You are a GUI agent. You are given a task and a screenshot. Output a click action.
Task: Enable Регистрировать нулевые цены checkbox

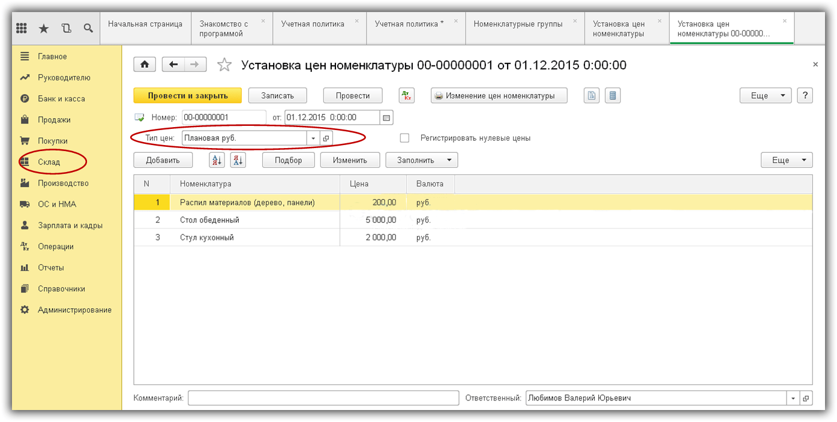point(405,138)
